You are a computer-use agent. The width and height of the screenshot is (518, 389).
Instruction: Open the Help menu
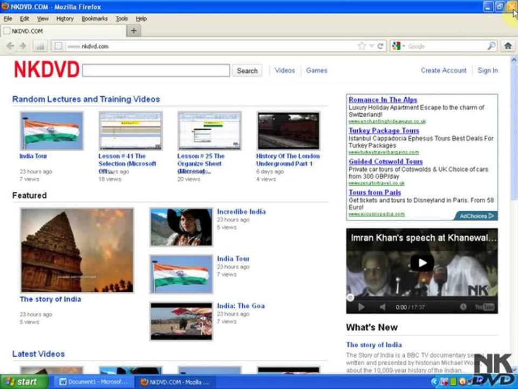141,19
